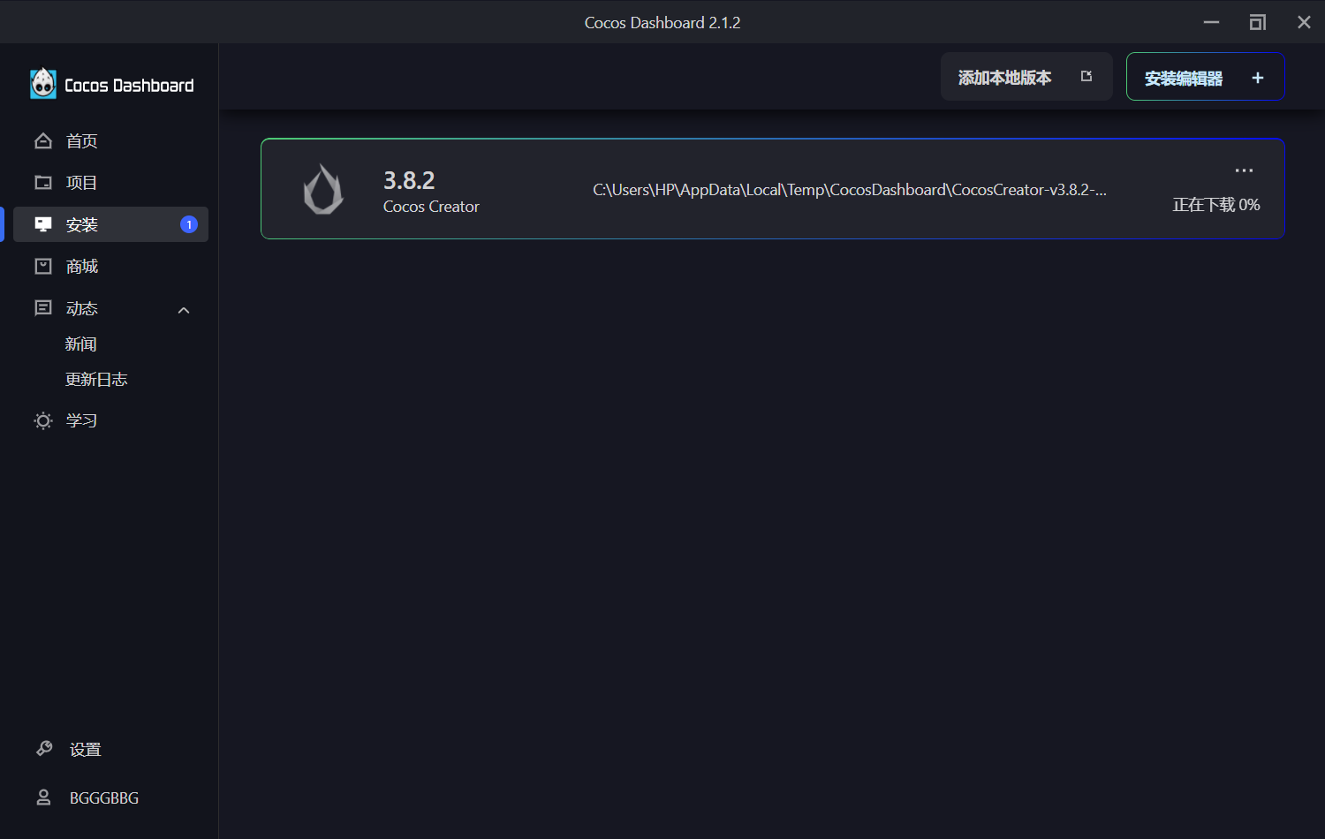Click the lightbulb icon beside 学习
This screenshot has width=1325, height=839.
point(43,420)
